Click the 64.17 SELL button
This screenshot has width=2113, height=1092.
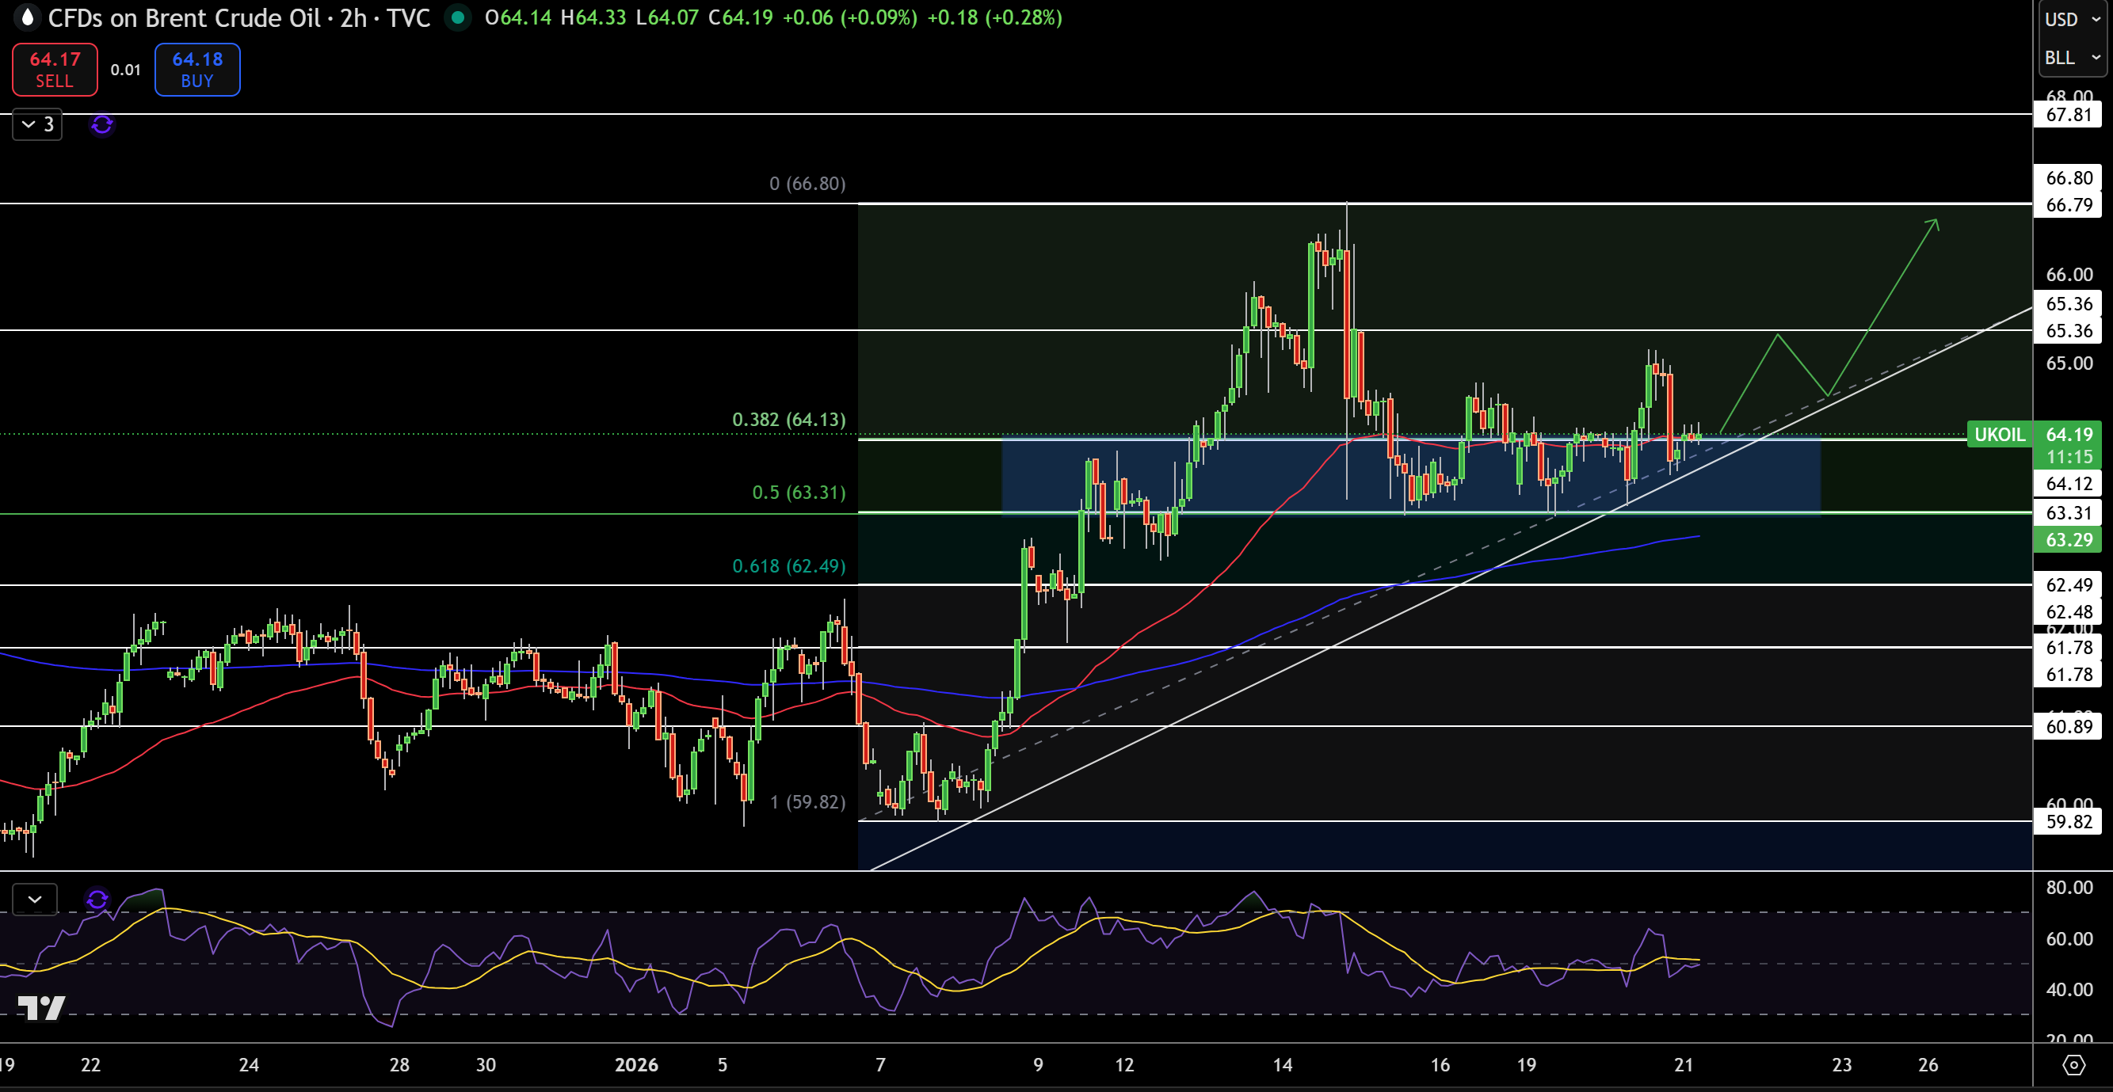[55, 70]
